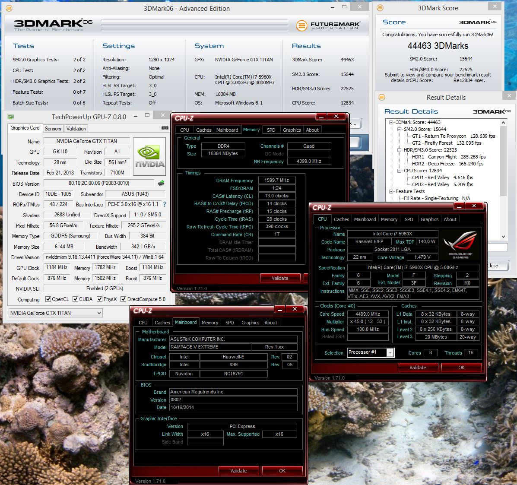Select CPU2 - Red Valley 5.709 fps row
Viewport: 517px width, 485px height.
(x=442, y=185)
